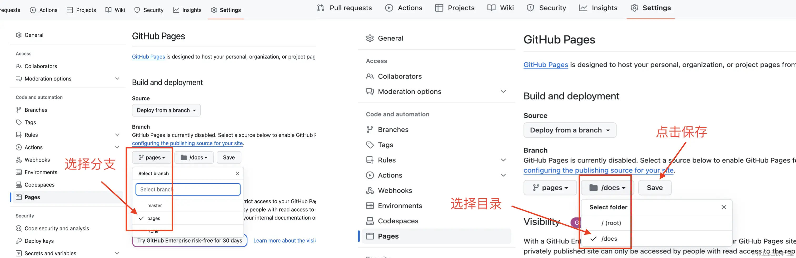Viewport: 796px width, 258px height.
Task: Click General gear icon in right sidebar
Action: [370, 38]
